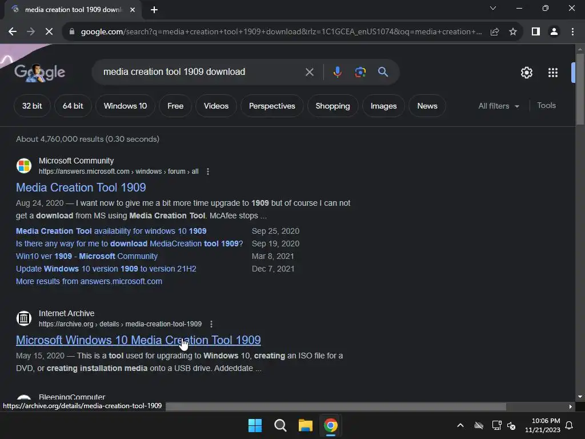Open More results from answers.microsoft.com

click(x=89, y=281)
